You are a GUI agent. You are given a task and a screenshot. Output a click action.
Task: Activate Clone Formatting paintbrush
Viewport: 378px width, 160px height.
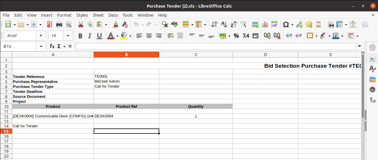(x=116, y=24)
